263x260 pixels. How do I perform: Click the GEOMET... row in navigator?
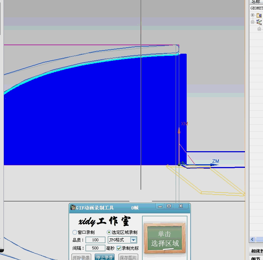pyautogui.click(x=256, y=8)
